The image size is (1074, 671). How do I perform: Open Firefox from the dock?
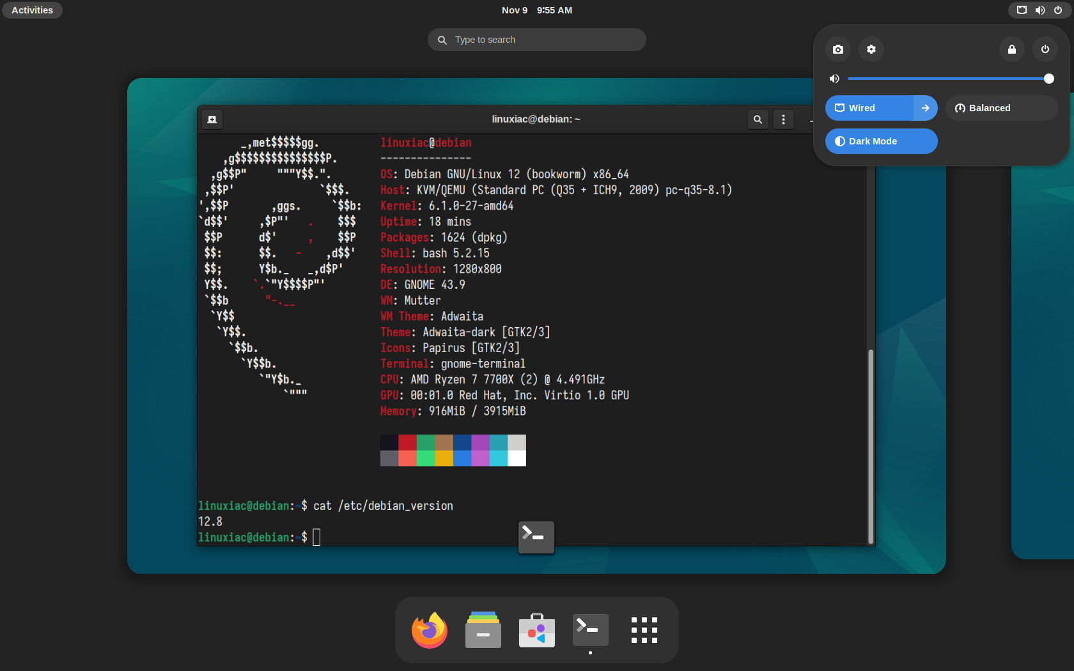[x=430, y=630]
